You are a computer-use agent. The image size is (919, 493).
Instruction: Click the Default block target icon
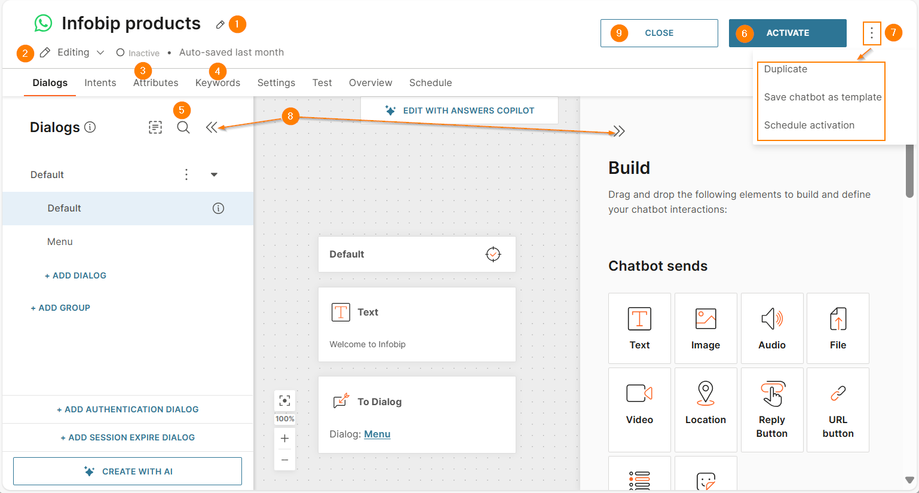493,254
